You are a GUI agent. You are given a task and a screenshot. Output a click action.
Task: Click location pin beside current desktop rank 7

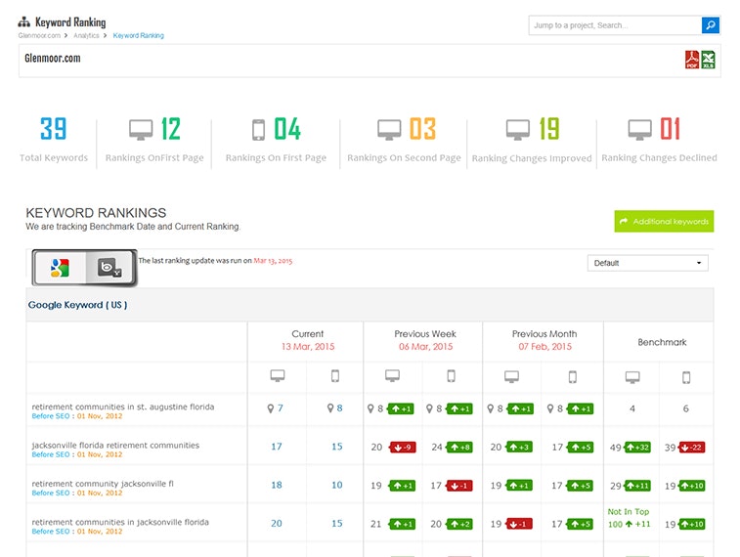[271, 408]
